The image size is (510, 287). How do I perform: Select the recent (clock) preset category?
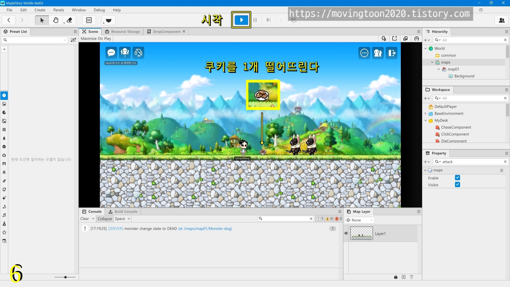pyautogui.click(x=4, y=95)
